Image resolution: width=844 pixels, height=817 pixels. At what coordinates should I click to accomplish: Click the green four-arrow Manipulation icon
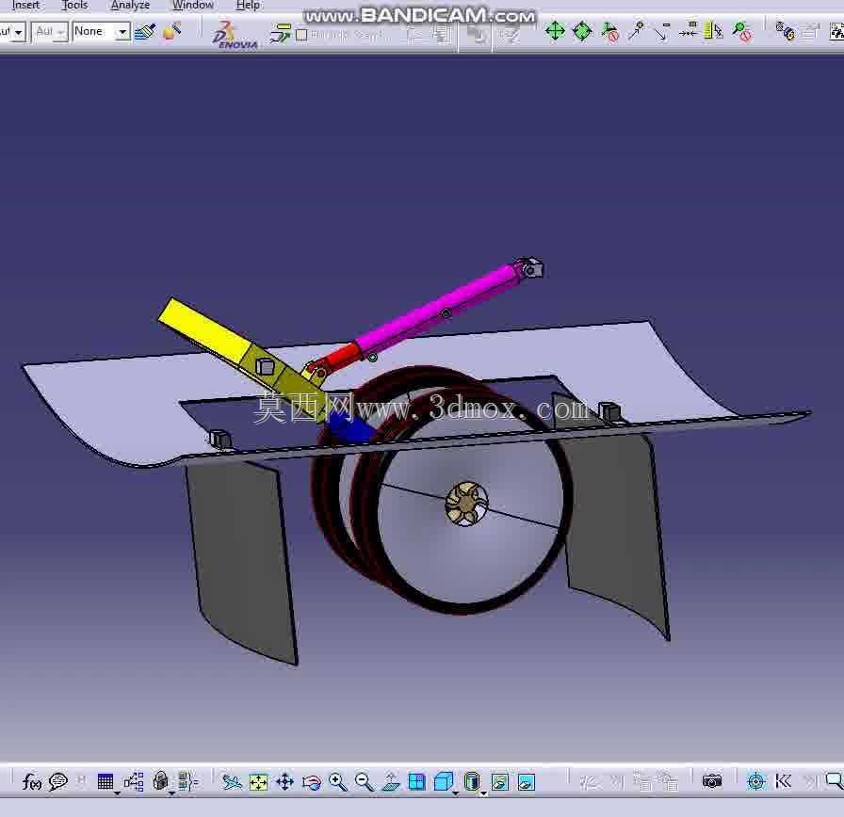coord(555,31)
